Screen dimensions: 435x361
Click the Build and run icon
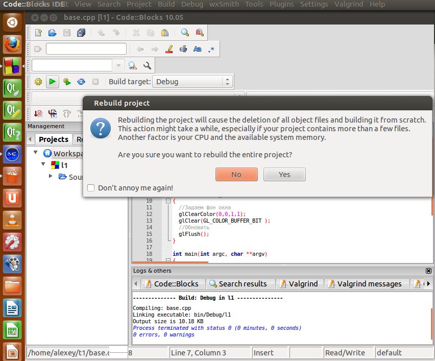click(x=66, y=82)
